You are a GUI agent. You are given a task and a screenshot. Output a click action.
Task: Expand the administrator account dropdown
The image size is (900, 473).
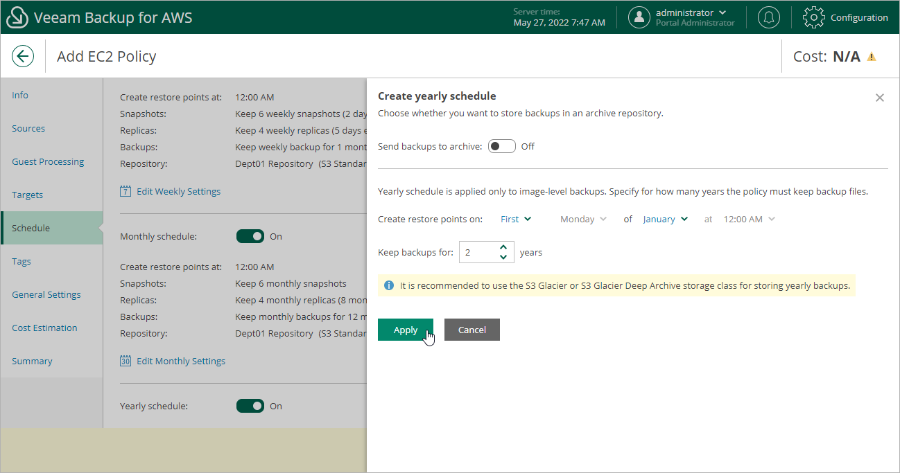coord(722,12)
